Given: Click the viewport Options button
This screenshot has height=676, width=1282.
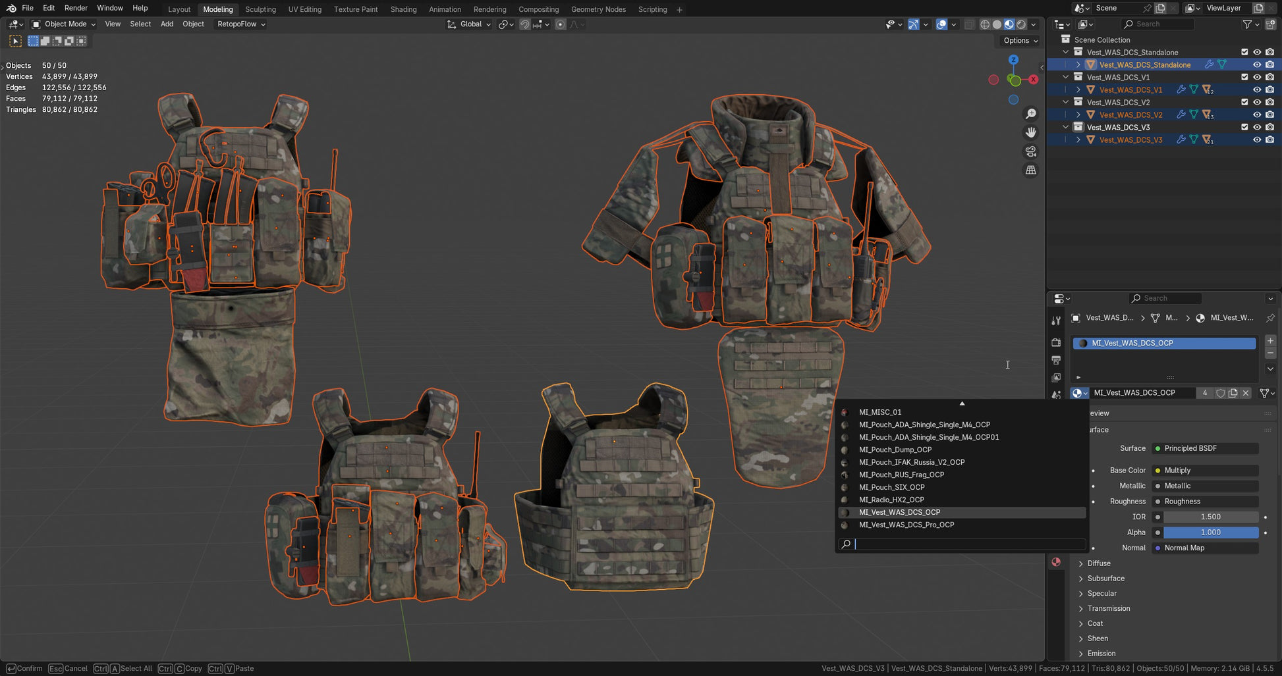Looking at the screenshot, I should (1020, 41).
